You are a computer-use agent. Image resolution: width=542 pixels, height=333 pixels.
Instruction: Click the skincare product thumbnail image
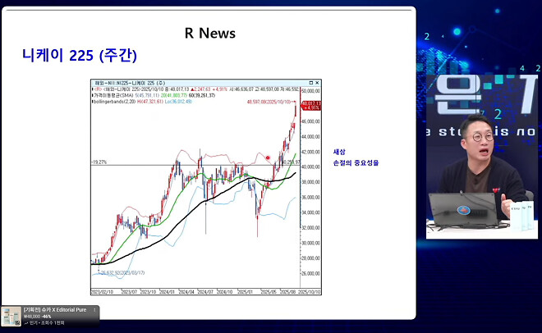[11, 316]
